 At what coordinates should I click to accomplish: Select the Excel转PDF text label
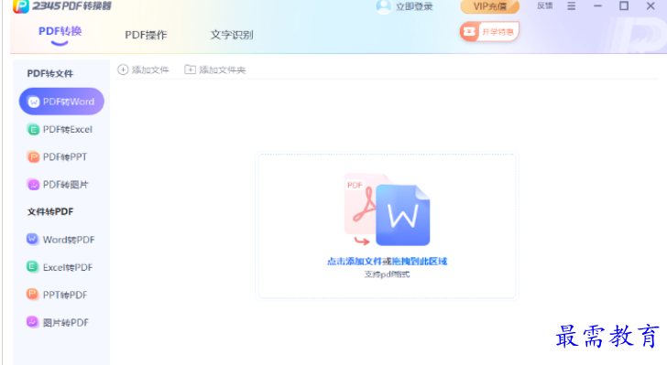[x=68, y=267]
